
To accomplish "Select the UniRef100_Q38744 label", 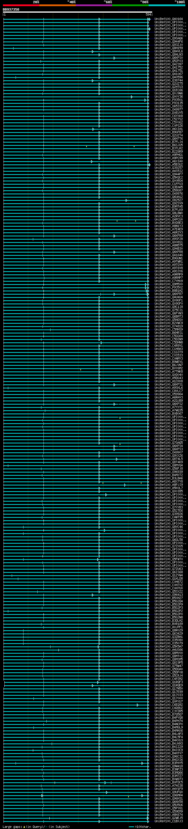I will click(x=169, y=81).
